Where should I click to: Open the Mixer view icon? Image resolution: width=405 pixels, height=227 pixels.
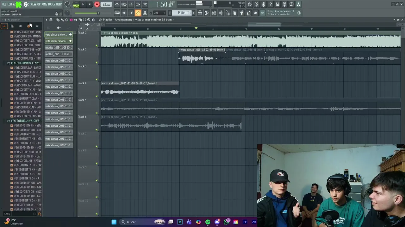(221, 13)
